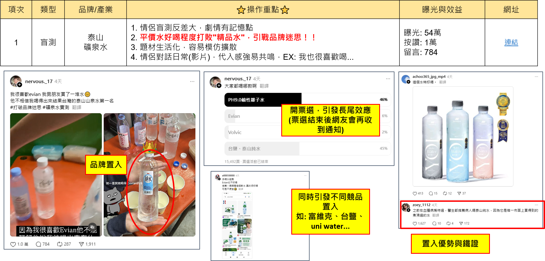Unmute the video via the speaker icon
545x261 pixels.
tap(93, 227)
